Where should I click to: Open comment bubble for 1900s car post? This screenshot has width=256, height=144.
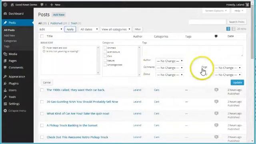click(x=216, y=90)
